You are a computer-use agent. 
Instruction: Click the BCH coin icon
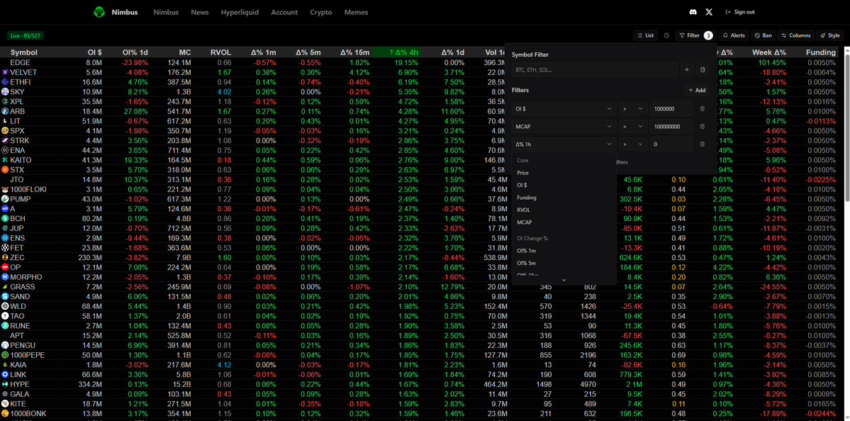coord(5,218)
